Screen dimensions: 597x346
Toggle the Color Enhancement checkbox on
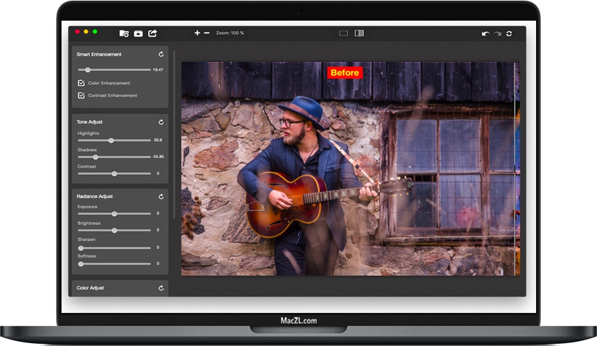click(82, 83)
